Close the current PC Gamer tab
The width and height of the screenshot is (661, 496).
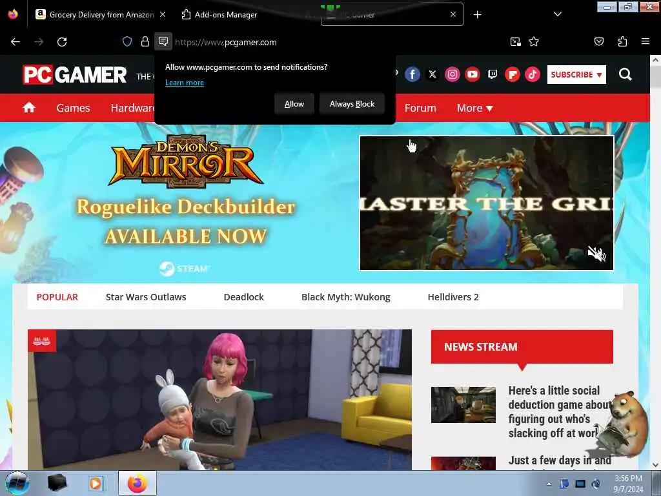[453, 14]
